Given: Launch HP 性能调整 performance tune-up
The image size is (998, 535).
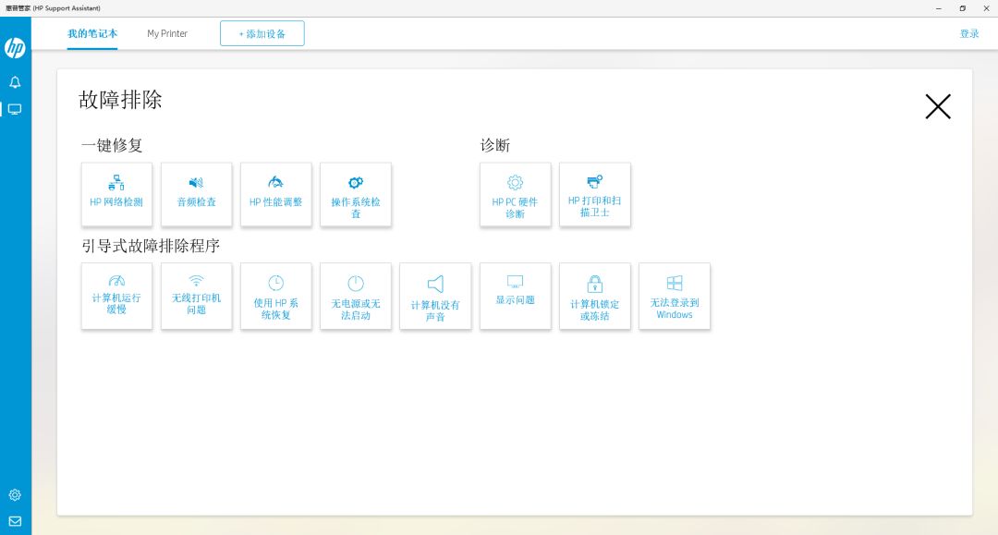Looking at the screenshot, I should pyautogui.click(x=275, y=194).
